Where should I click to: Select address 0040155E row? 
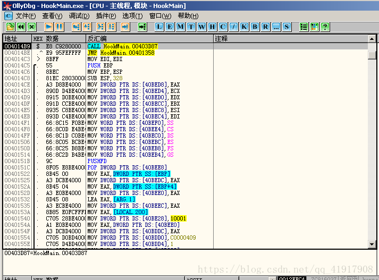[186, 244]
